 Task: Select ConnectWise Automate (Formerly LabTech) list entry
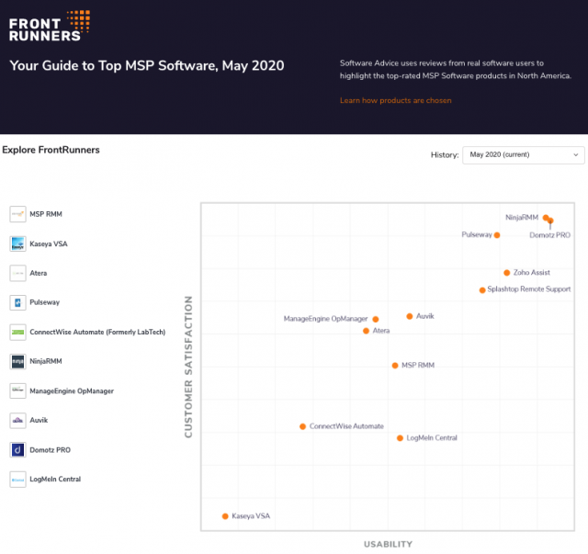pos(97,332)
